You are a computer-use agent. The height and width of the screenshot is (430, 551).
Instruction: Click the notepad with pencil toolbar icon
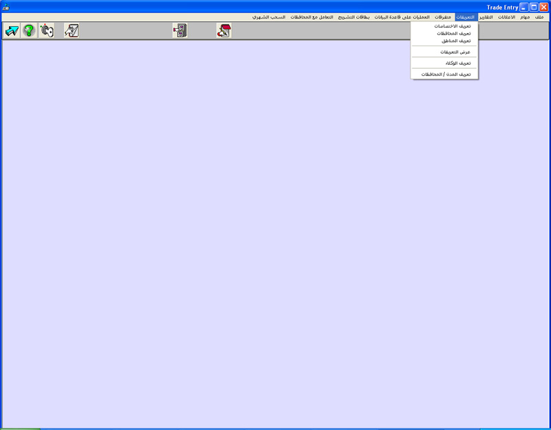(x=72, y=30)
